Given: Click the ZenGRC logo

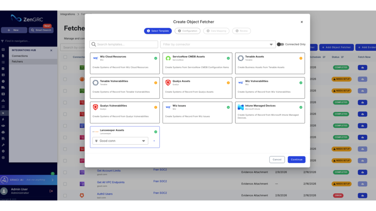Looking at the screenshot, I should pyautogui.click(x=26, y=19).
